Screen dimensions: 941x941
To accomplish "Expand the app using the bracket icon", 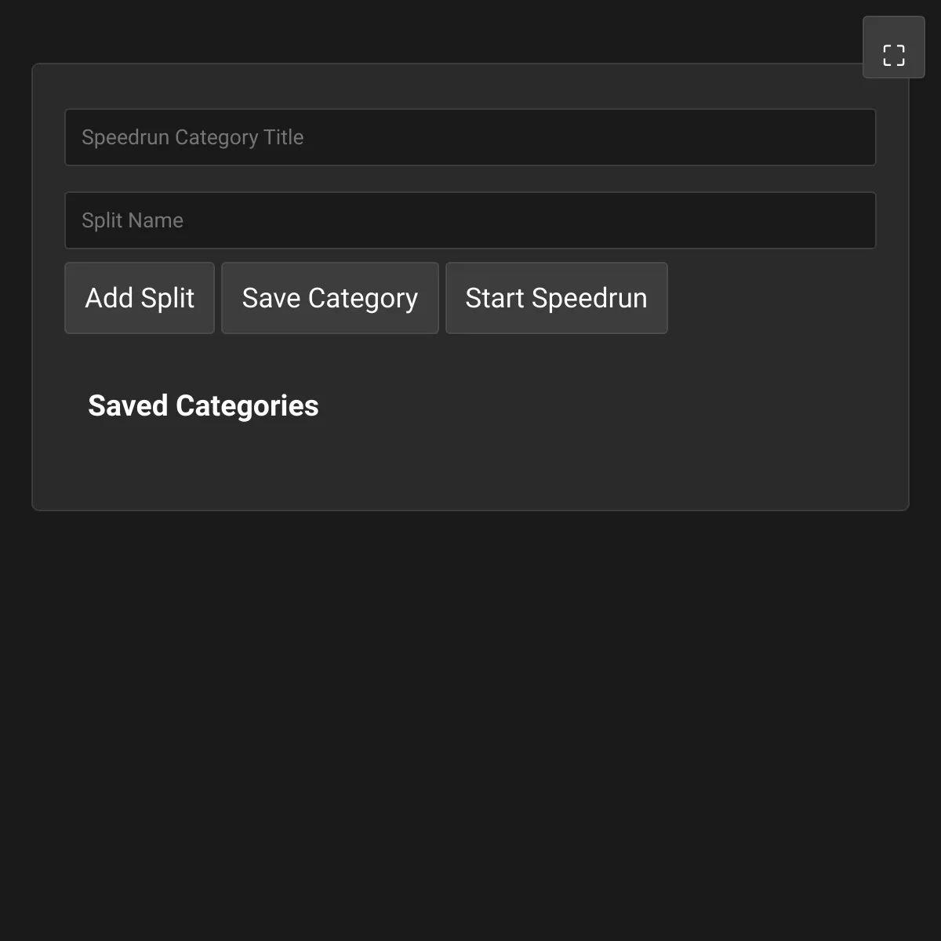I will click(894, 47).
